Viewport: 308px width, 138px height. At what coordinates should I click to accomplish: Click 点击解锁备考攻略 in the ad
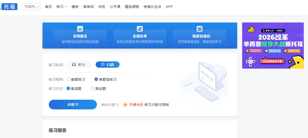[x=272, y=61]
